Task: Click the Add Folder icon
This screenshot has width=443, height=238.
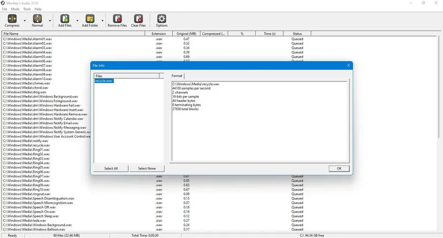Action: [90, 19]
